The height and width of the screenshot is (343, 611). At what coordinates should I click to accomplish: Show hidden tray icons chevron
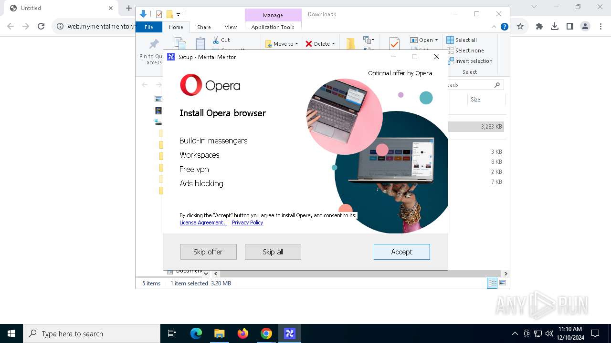(x=515, y=333)
